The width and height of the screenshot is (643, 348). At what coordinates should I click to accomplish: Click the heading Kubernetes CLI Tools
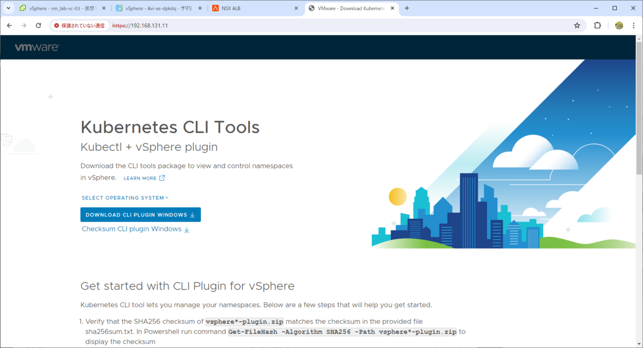[x=170, y=127]
